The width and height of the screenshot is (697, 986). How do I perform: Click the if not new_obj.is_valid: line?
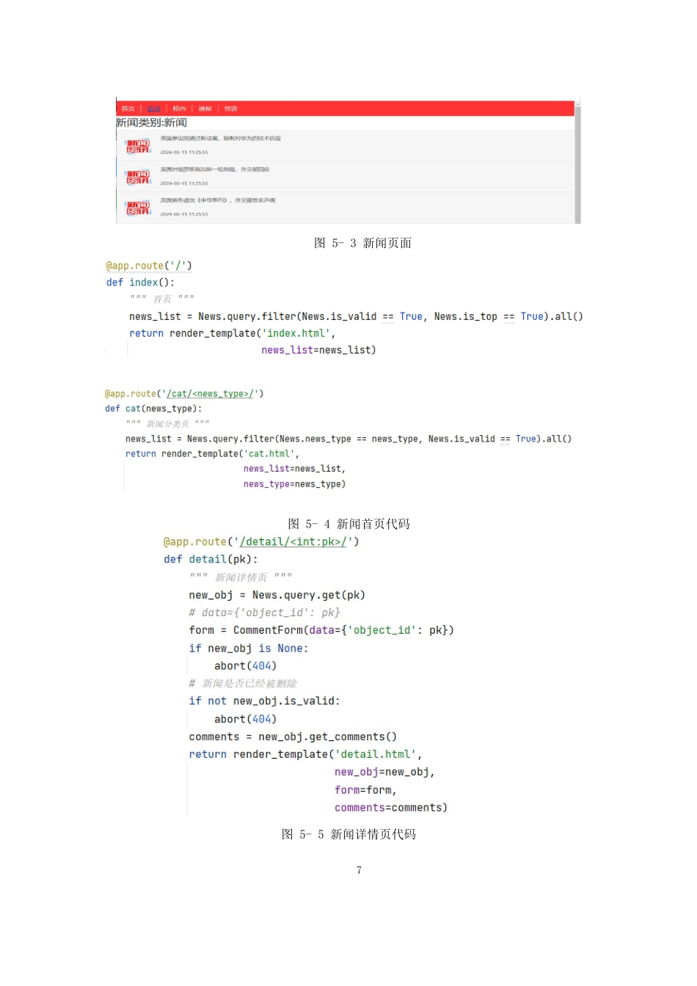pos(264,701)
